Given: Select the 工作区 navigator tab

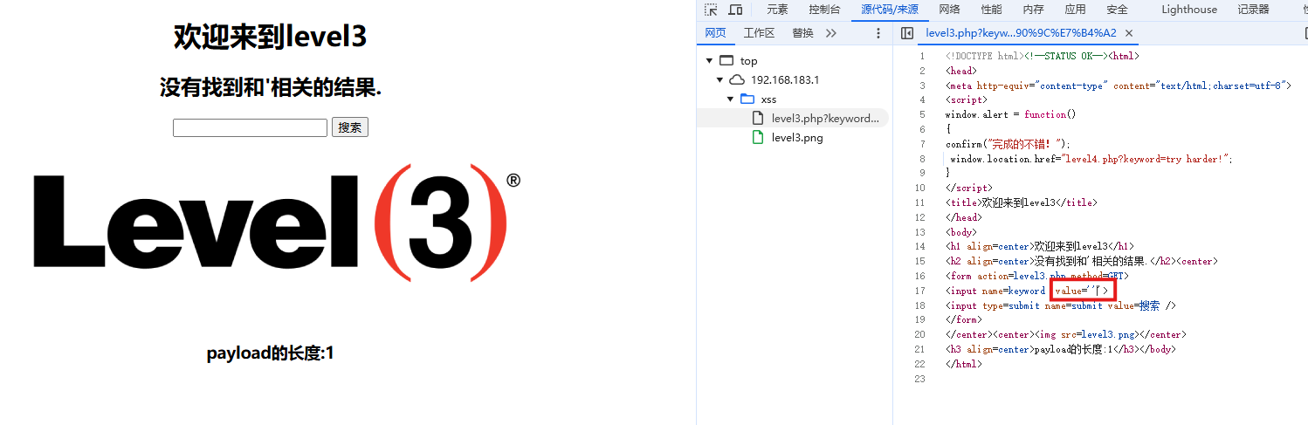Looking at the screenshot, I should [x=759, y=33].
